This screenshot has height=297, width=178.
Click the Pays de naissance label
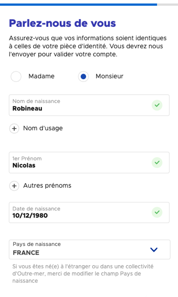pyautogui.click(x=37, y=244)
